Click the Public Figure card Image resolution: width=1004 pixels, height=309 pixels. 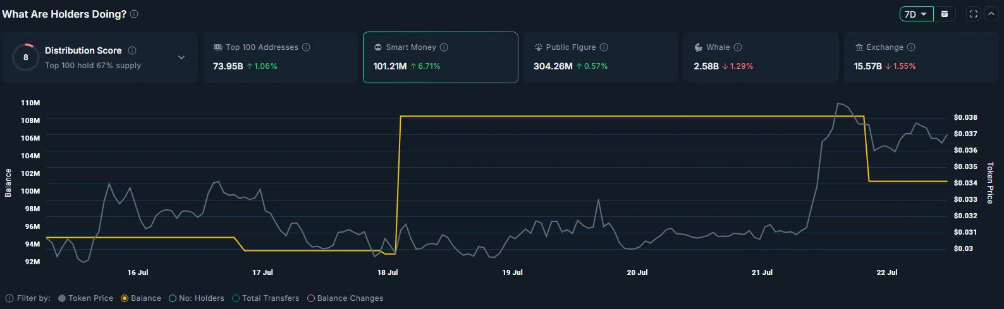pyautogui.click(x=600, y=57)
